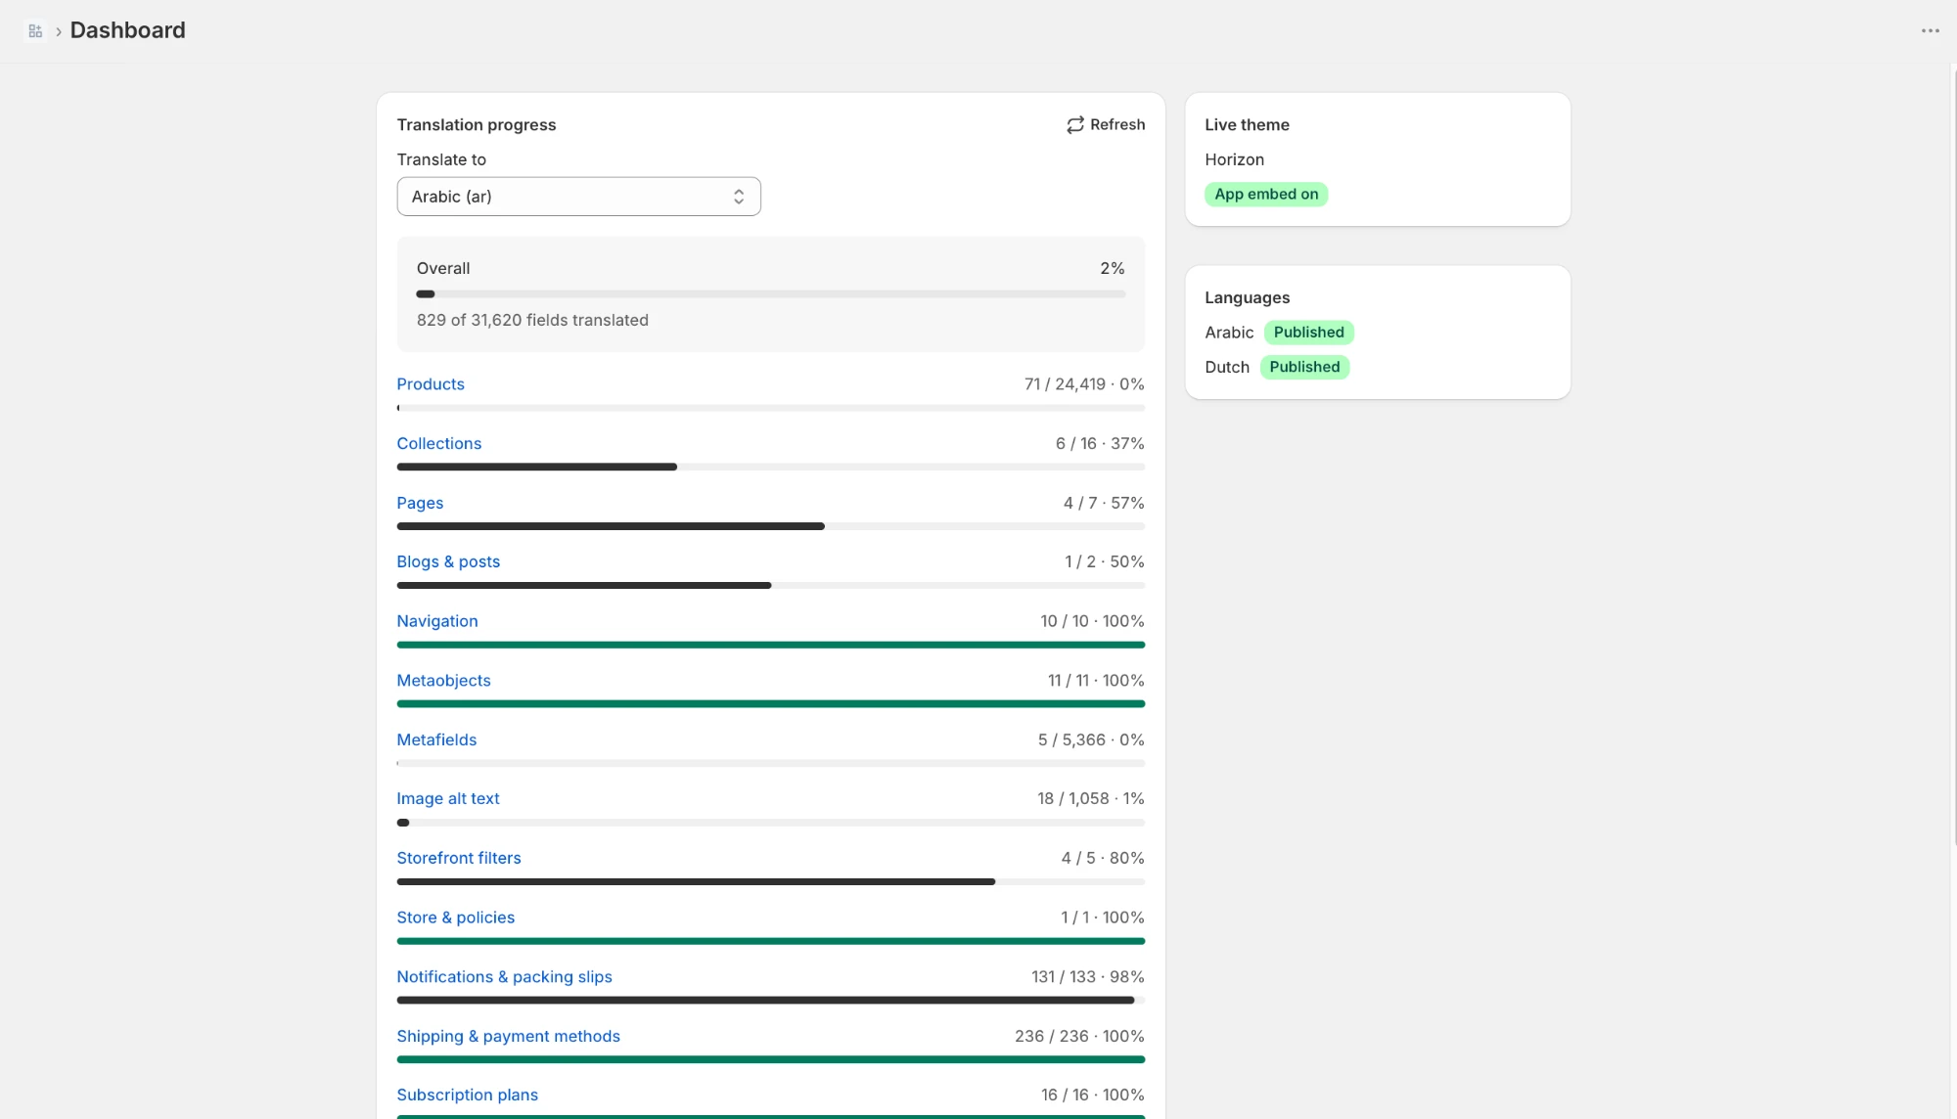This screenshot has height=1119, width=1957.
Task: Open the Navigation translation link
Action: 437,621
